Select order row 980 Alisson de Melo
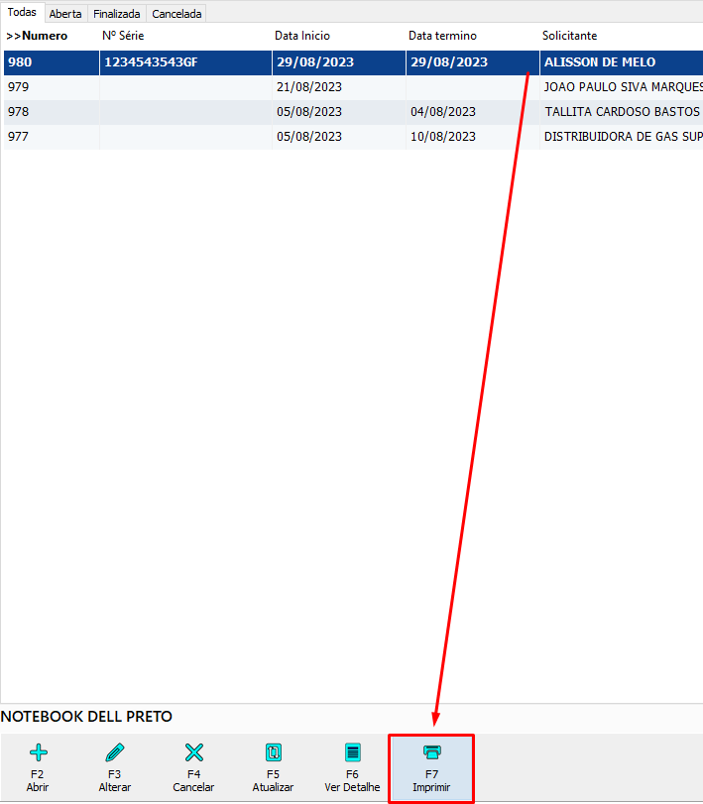Viewport: 703px width, 804px height. coord(599,61)
